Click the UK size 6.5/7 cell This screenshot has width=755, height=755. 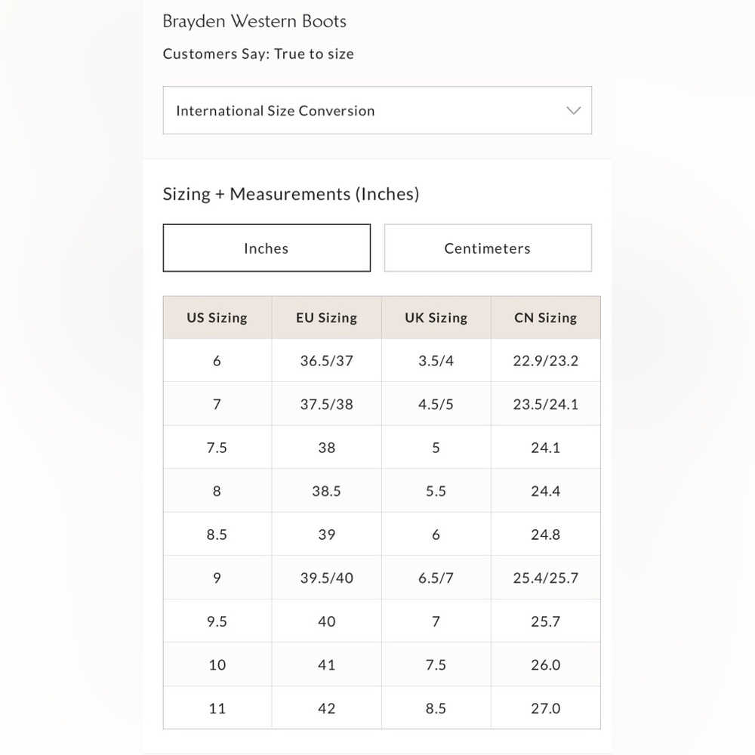(436, 578)
